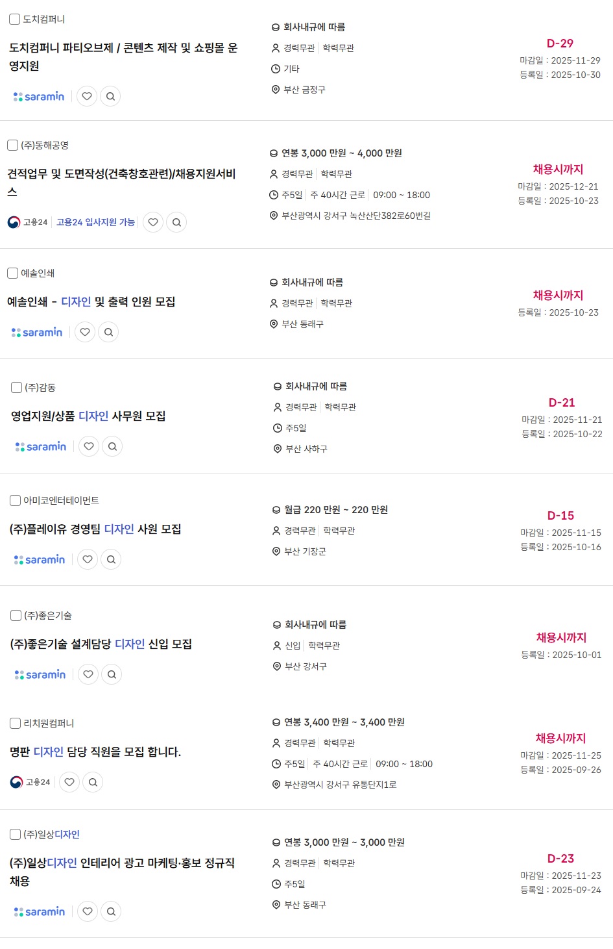Open job title 예솔인쇄 - 디자인 및 출력 인원 모집
This screenshot has height=949, width=613.
pyautogui.click(x=91, y=302)
